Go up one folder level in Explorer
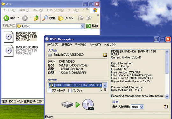 (36, 18)
